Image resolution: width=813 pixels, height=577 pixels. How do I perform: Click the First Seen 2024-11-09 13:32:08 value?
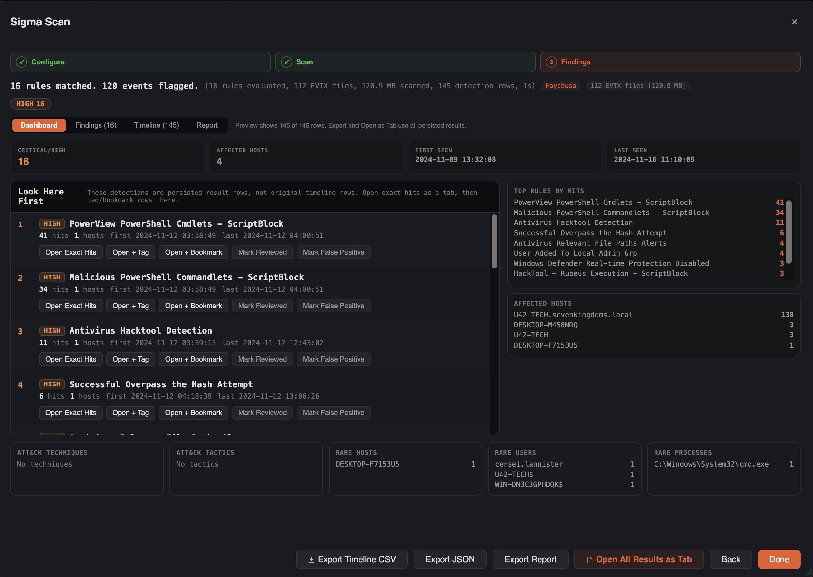(x=455, y=159)
